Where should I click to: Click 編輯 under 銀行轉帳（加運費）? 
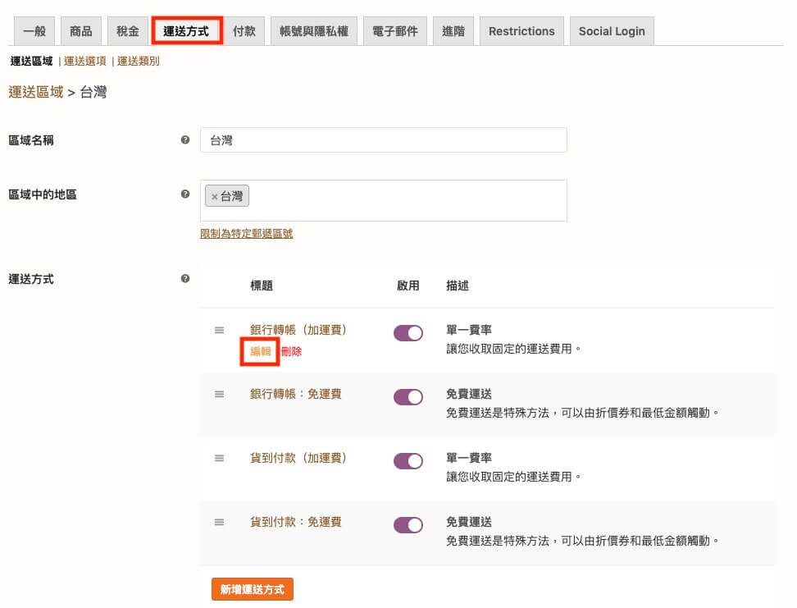260,351
